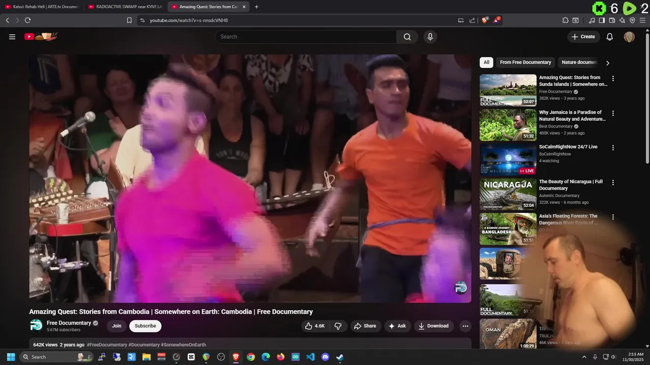
Task: Open the Brave Wallet icon
Action: [x=612, y=20]
